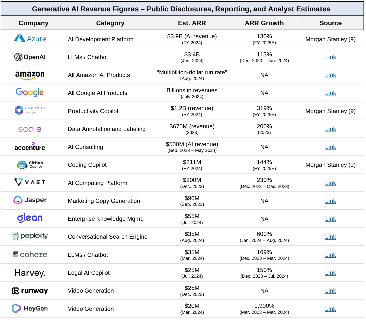Open the HeyGen source link

click(x=330, y=309)
